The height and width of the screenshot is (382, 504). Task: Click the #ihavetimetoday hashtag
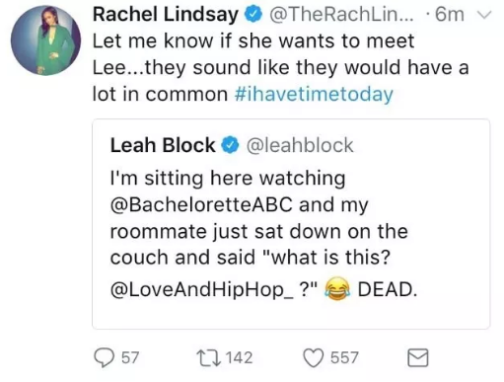tap(314, 95)
